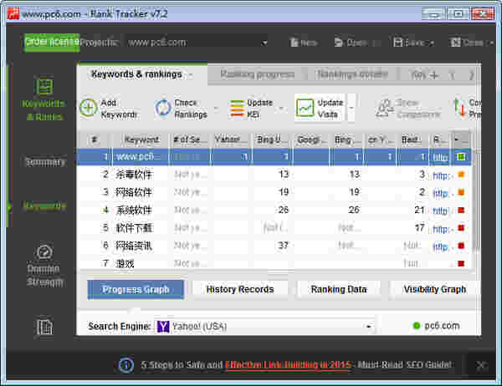Viewport: 502px width, 386px height.
Task: Open the Visibility Graph tab
Action: (434, 289)
